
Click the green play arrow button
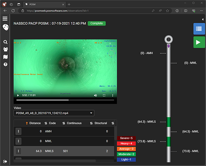[x=199, y=42]
